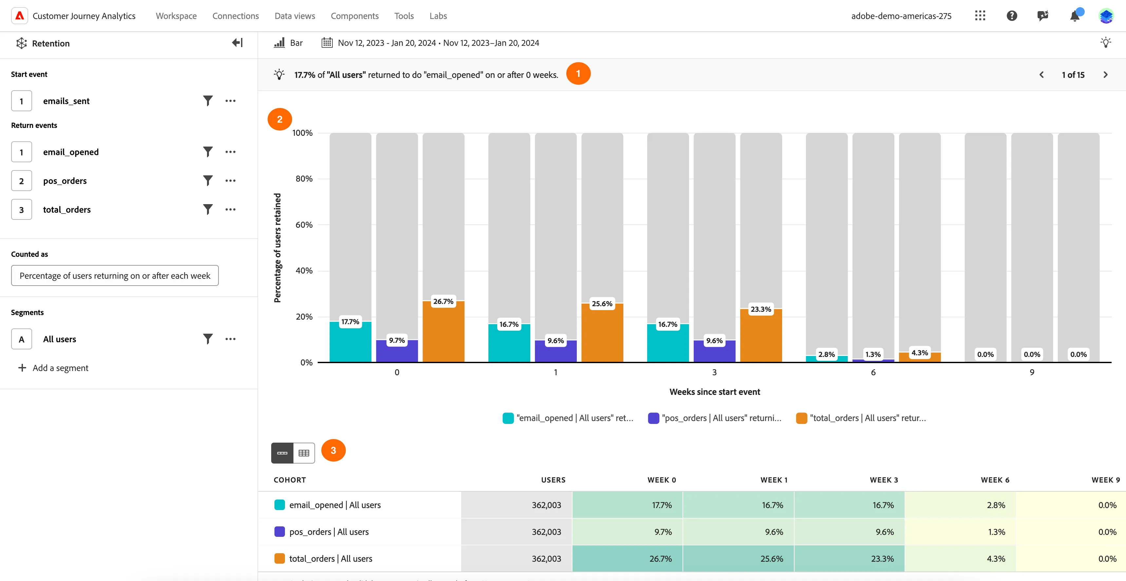Open the adobe-demo-americas-275 organization switcher

(901, 16)
